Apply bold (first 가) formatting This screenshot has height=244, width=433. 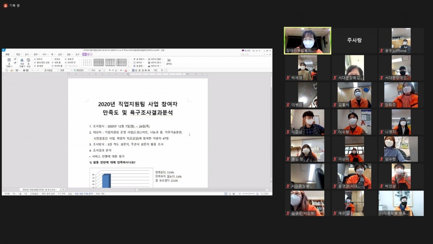pos(109,70)
